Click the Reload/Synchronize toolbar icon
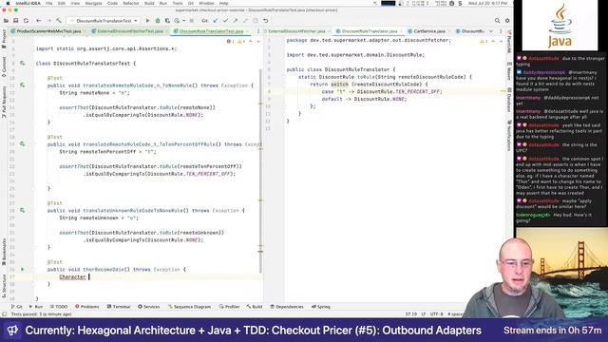 click(x=26, y=21)
